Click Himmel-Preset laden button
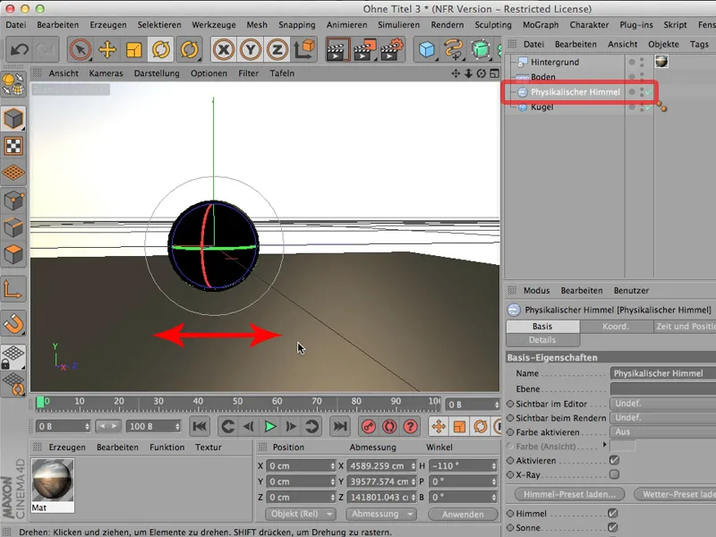This screenshot has width=716, height=537. 569,494
